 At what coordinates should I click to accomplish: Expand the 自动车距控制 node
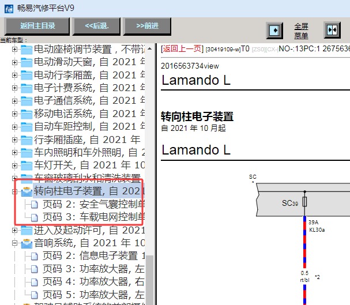tap(14, 127)
